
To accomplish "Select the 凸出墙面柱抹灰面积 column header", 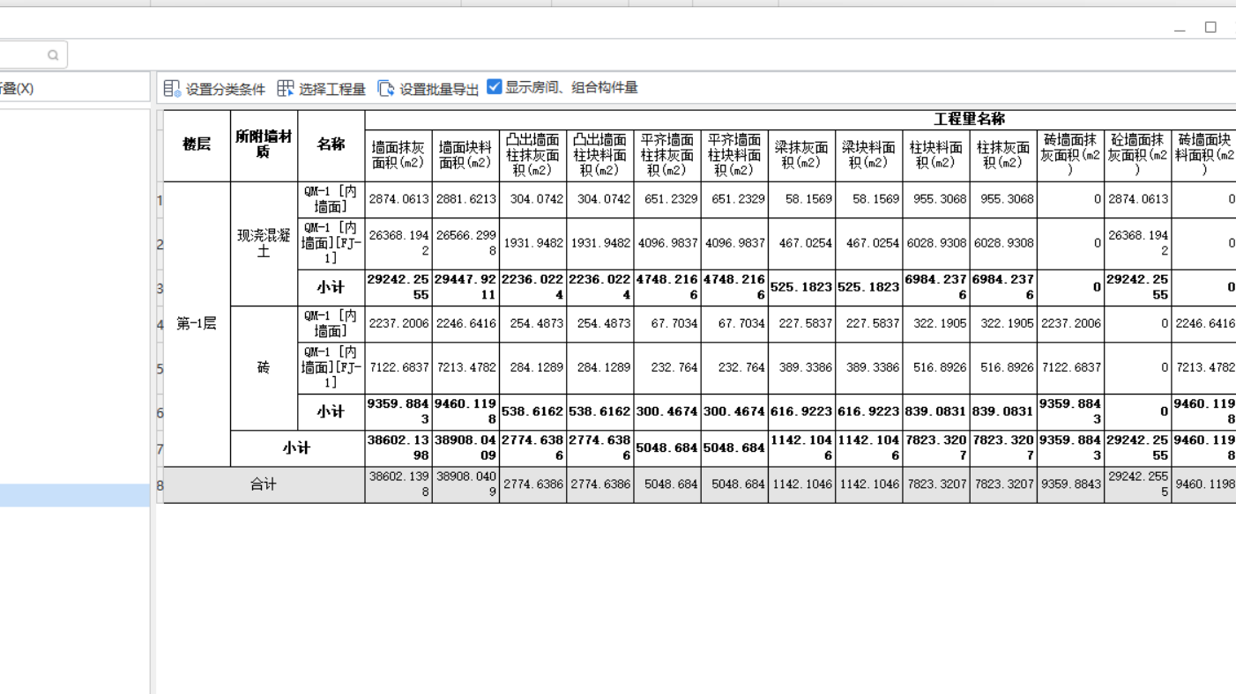I will click(532, 155).
